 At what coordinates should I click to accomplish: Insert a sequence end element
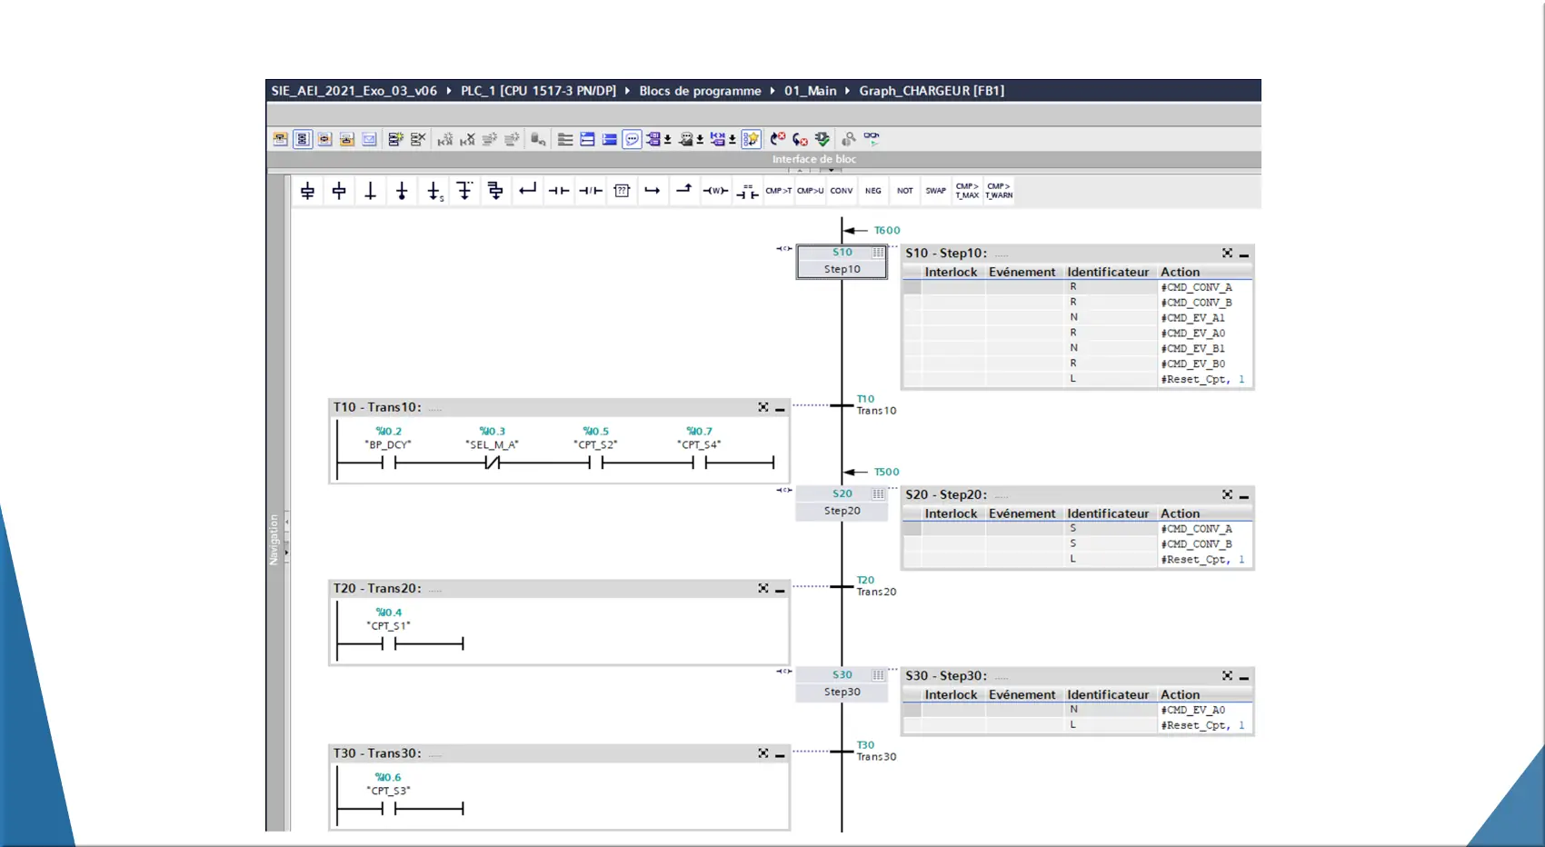402,191
